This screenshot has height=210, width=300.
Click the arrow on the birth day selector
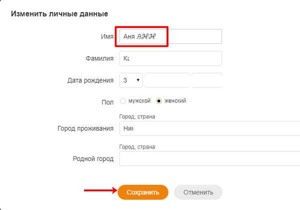[x=138, y=80]
